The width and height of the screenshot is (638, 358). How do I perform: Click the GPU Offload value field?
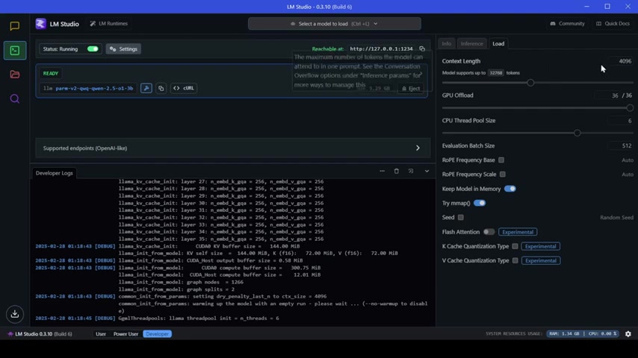[x=608, y=95]
